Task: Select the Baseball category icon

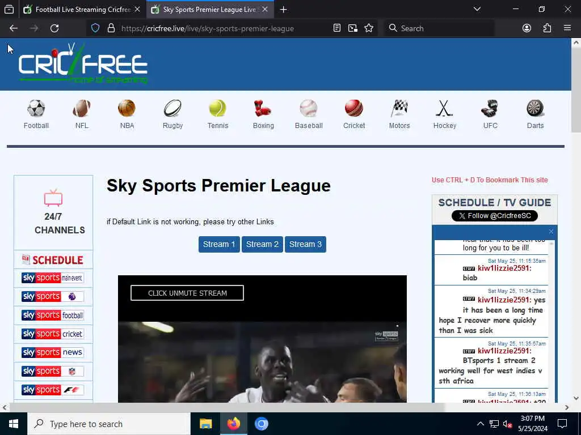Action: [308, 108]
